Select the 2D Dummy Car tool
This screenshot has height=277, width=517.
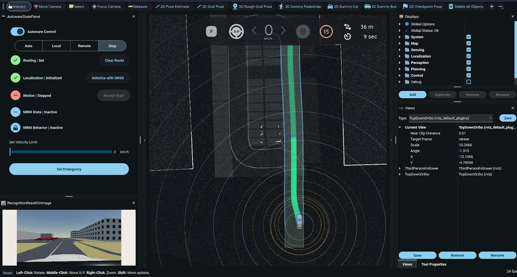coord(343,6)
